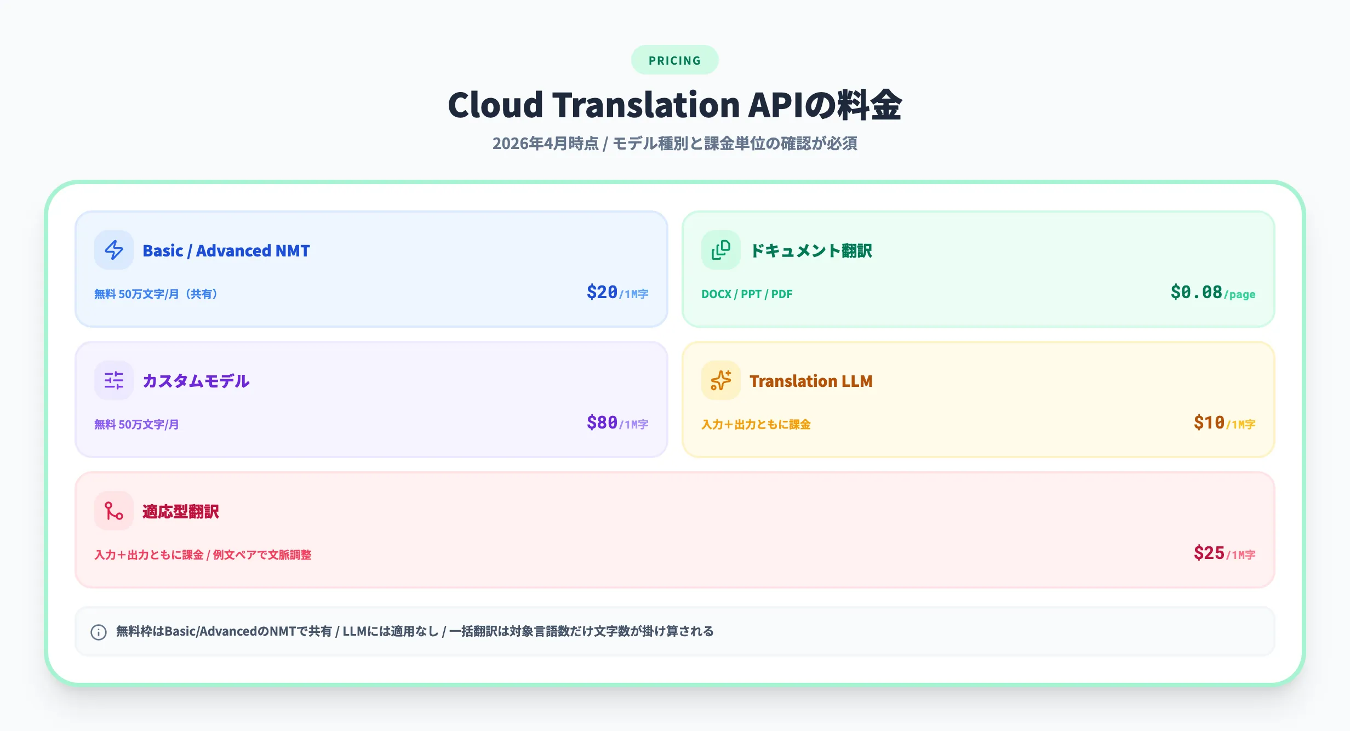Image resolution: width=1350 pixels, height=731 pixels.
Task: Click the lightning icon for Basic / Advanced NMT
Action: [113, 250]
